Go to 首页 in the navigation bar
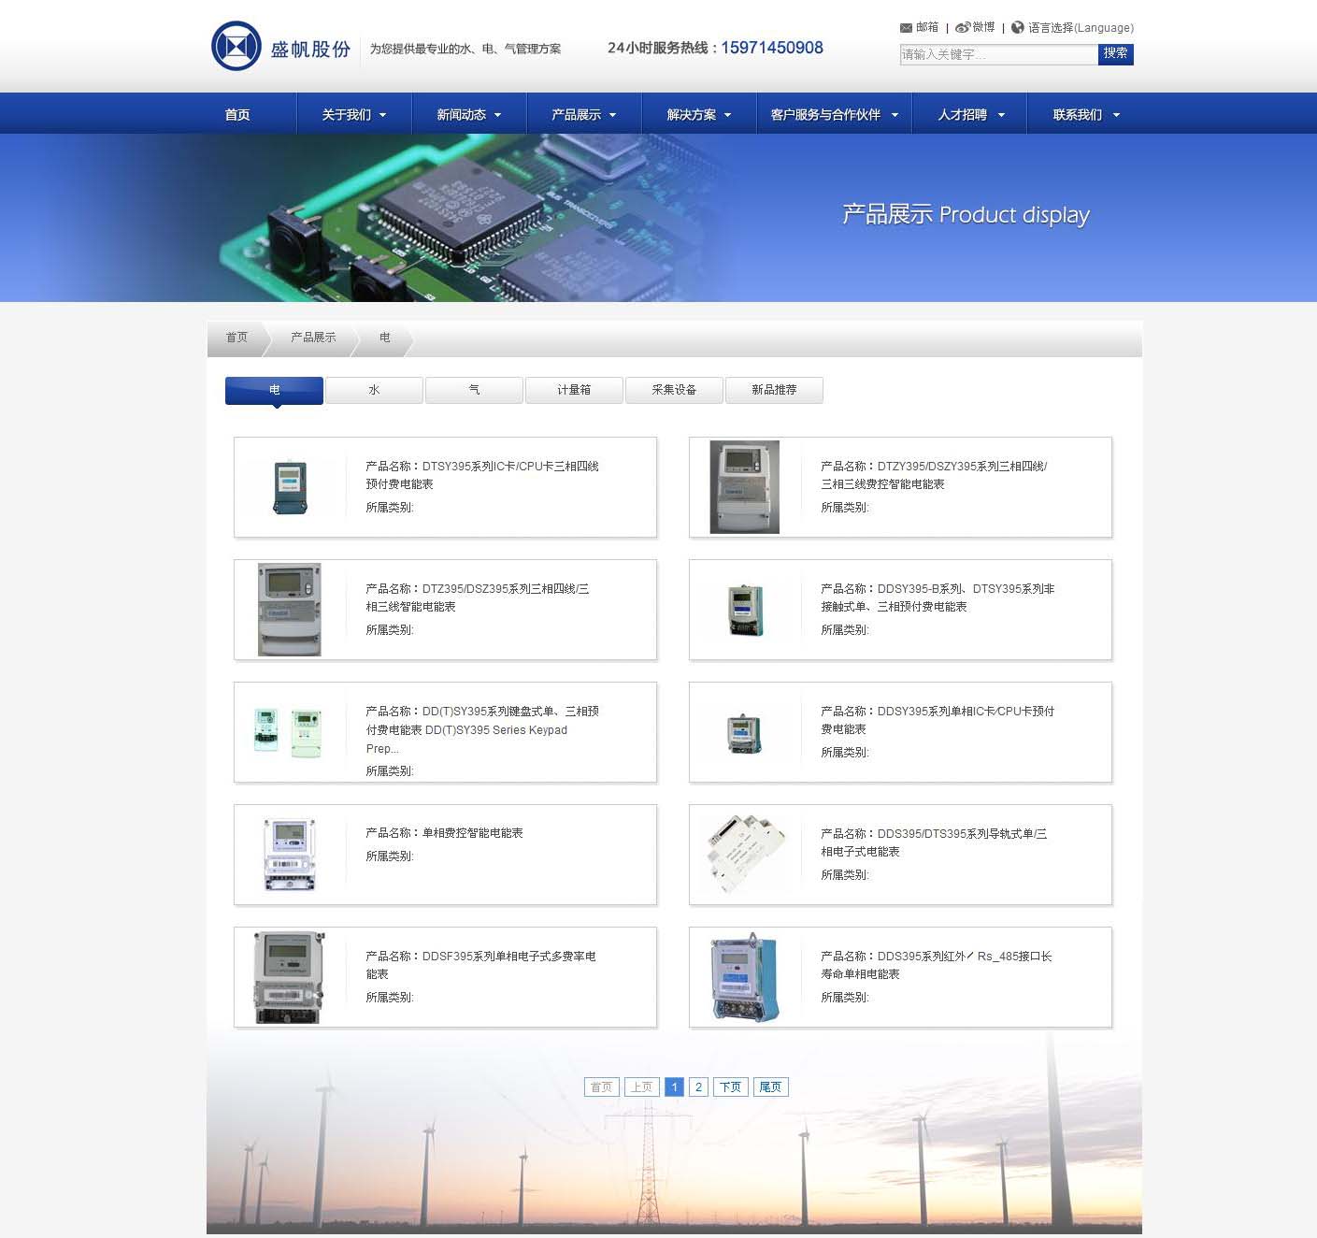Screen dimensions: 1317x1238 point(237,115)
